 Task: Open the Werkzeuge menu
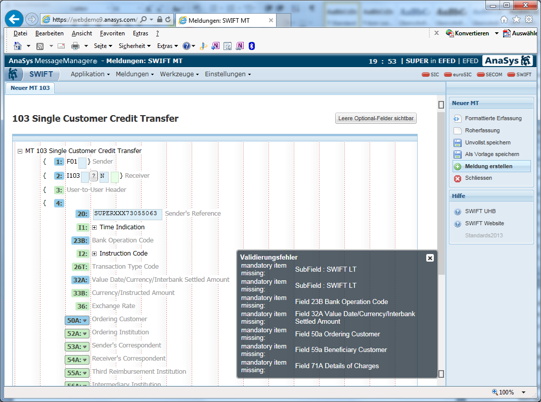pos(179,74)
